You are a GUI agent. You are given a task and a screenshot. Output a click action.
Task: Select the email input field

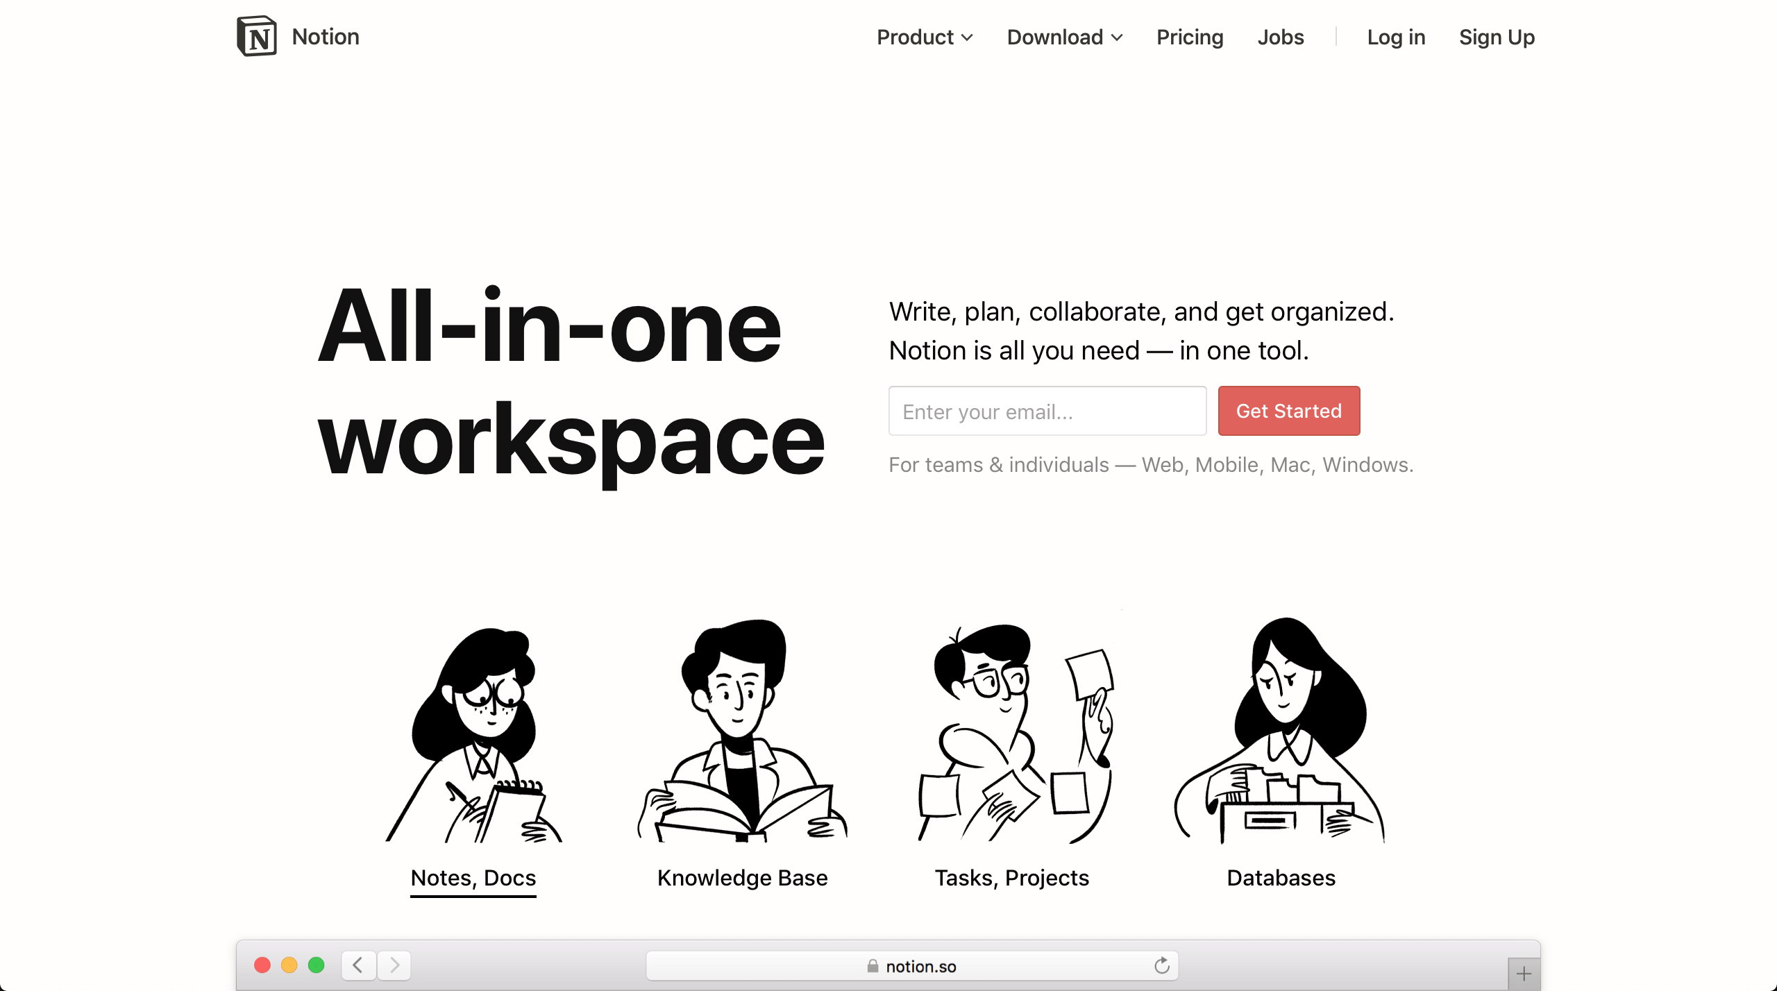click(x=1047, y=410)
